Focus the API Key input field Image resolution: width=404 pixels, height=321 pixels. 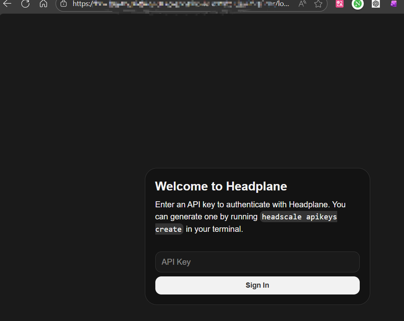pos(257,262)
